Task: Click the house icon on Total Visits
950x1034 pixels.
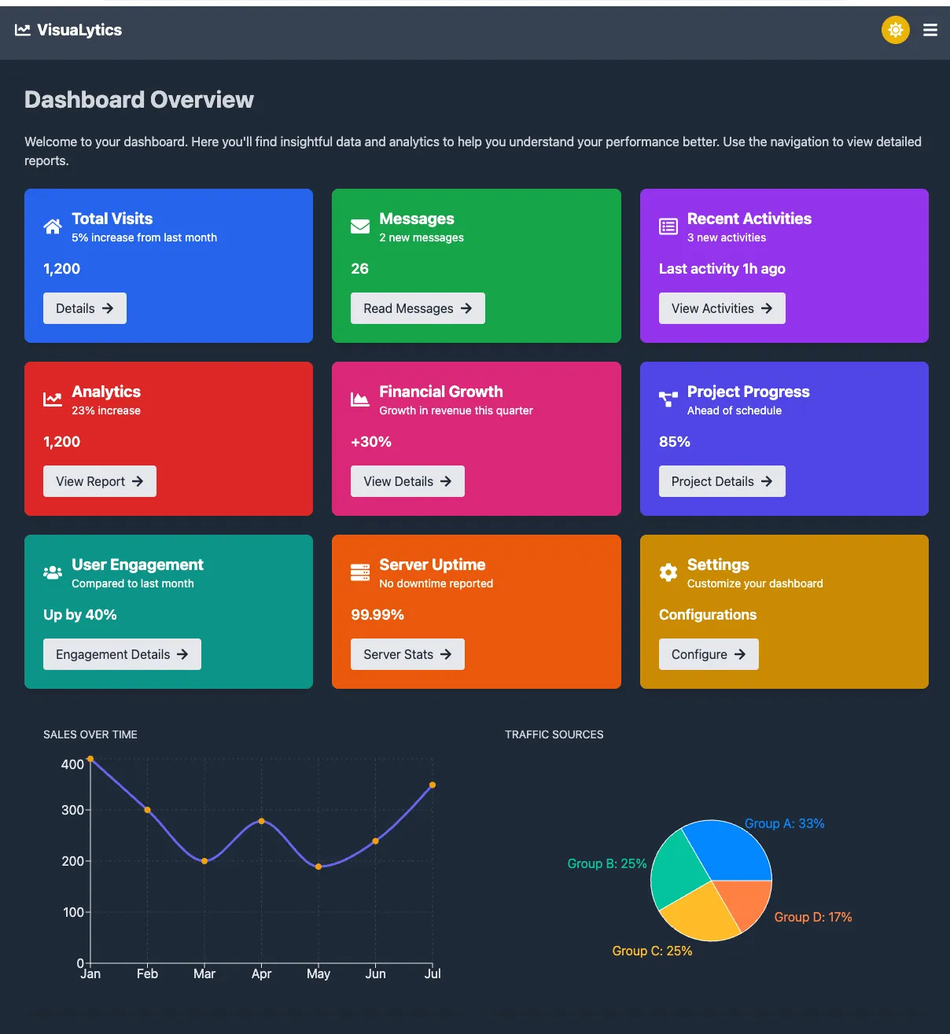Action: point(53,226)
